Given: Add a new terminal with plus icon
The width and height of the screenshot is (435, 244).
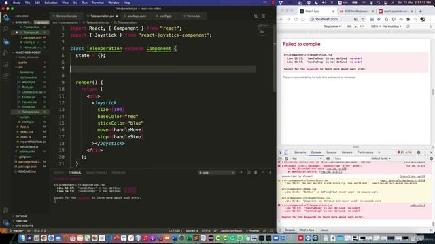Looking at the screenshot, I should point(241,172).
